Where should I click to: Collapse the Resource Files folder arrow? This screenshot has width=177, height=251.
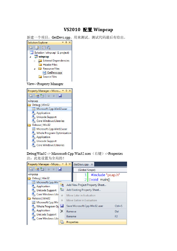[x=35, y=69]
